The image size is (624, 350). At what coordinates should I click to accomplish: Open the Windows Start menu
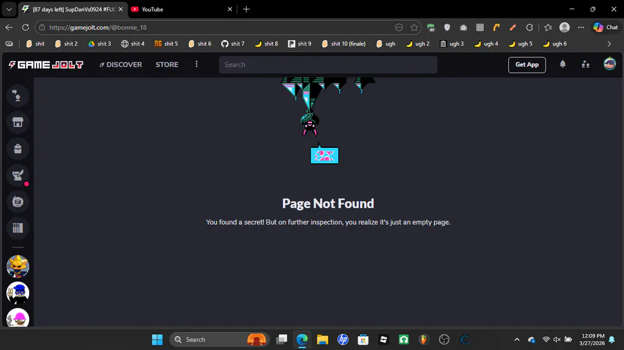(157, 340)
